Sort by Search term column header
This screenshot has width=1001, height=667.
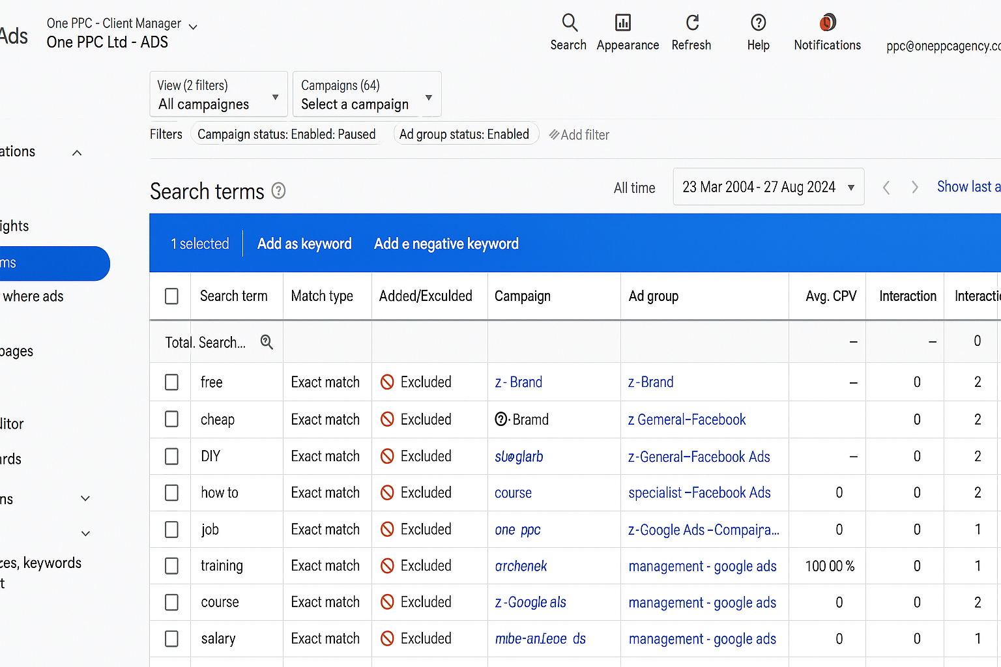(233, 296)
